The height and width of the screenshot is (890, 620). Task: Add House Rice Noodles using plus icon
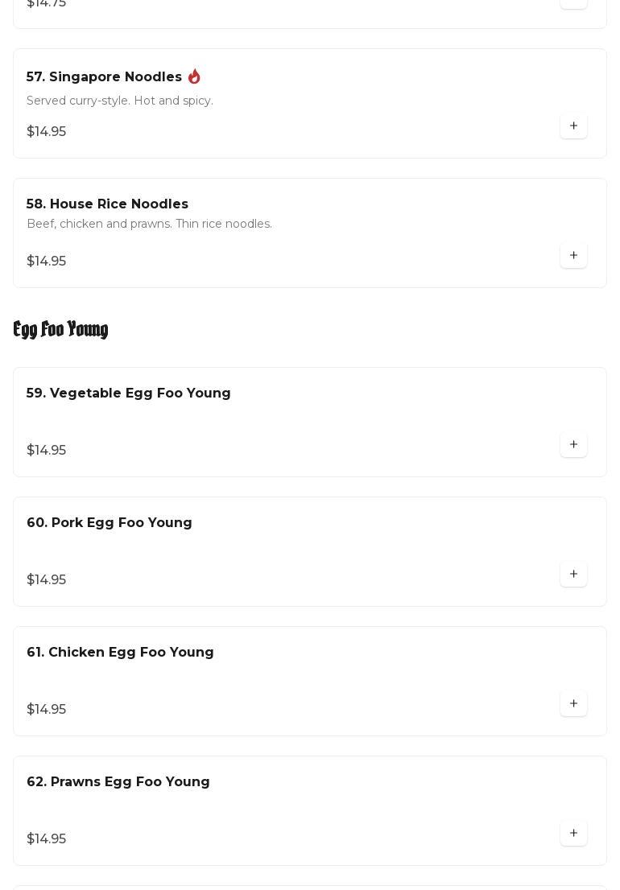pos(573,256)
